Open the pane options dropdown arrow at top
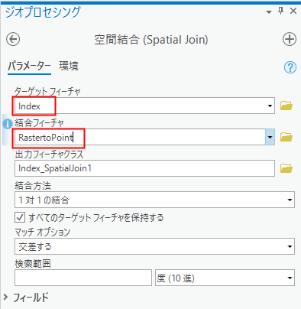 [x=269, y=12]
